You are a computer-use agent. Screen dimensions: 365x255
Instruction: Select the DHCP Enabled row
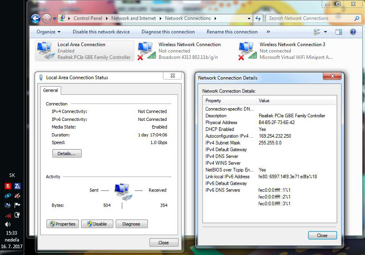pyautogui.click(x=270, y=130)
